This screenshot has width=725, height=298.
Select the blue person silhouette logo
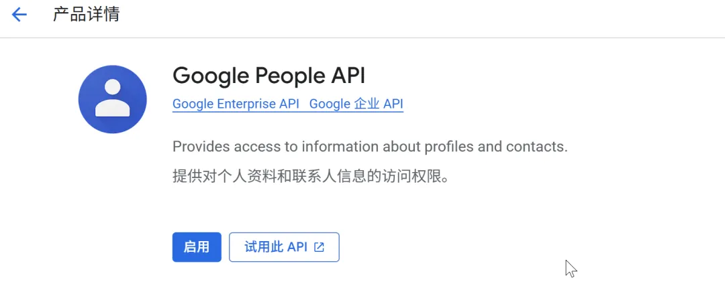pyautogui.click(x=113, y=99)
